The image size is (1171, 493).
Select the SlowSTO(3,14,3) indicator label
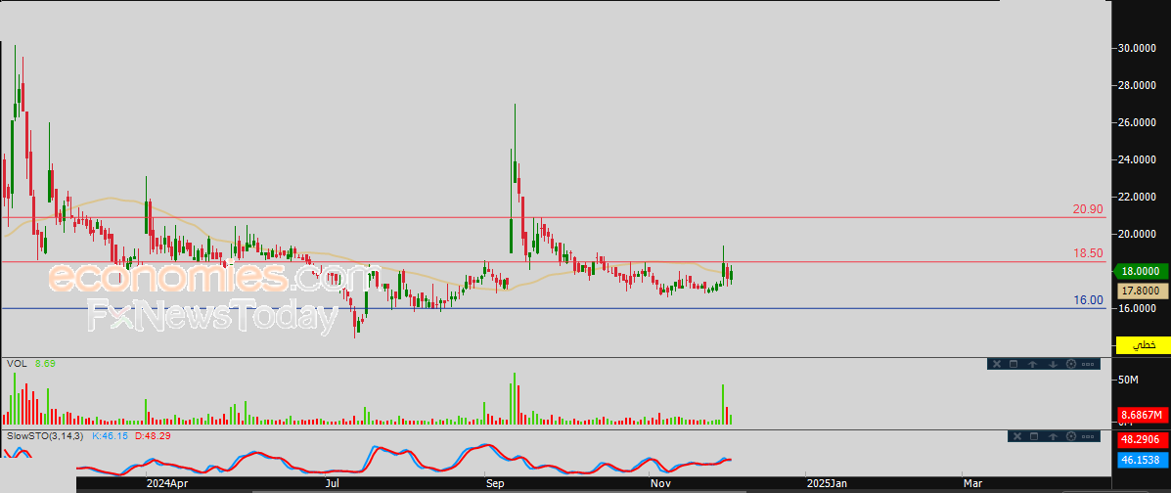click(x=45, y=435)
